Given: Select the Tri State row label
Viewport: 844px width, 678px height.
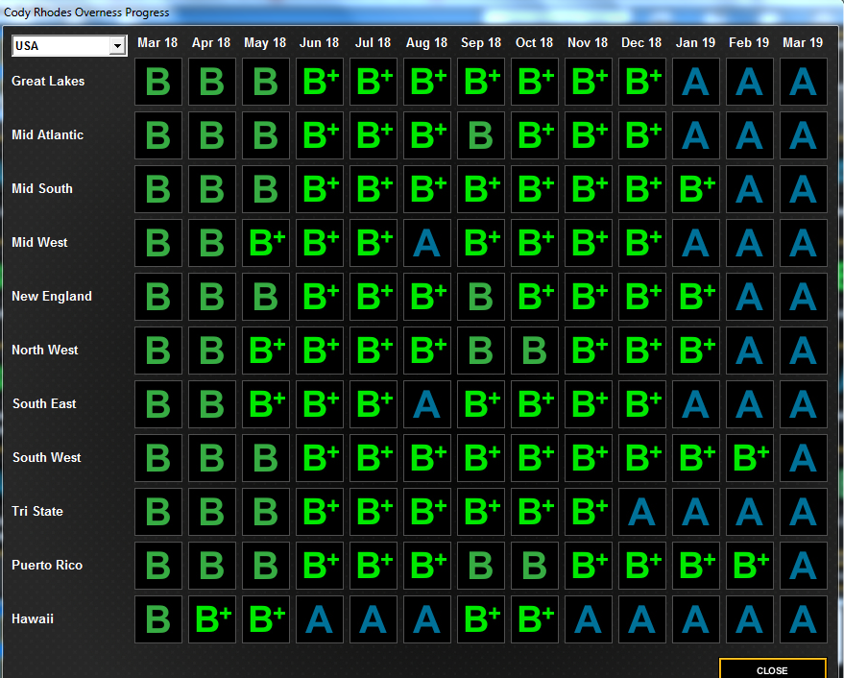Looking at the screenshot, I should pyautogui.click(x=37, y=511).
